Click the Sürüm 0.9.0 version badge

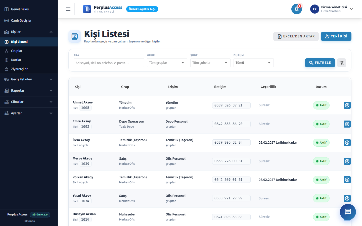pyautogui.click(x=40, y=215)
